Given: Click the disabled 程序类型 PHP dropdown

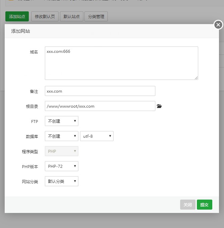Looking at the screenshot, I should tap(62, 151).
